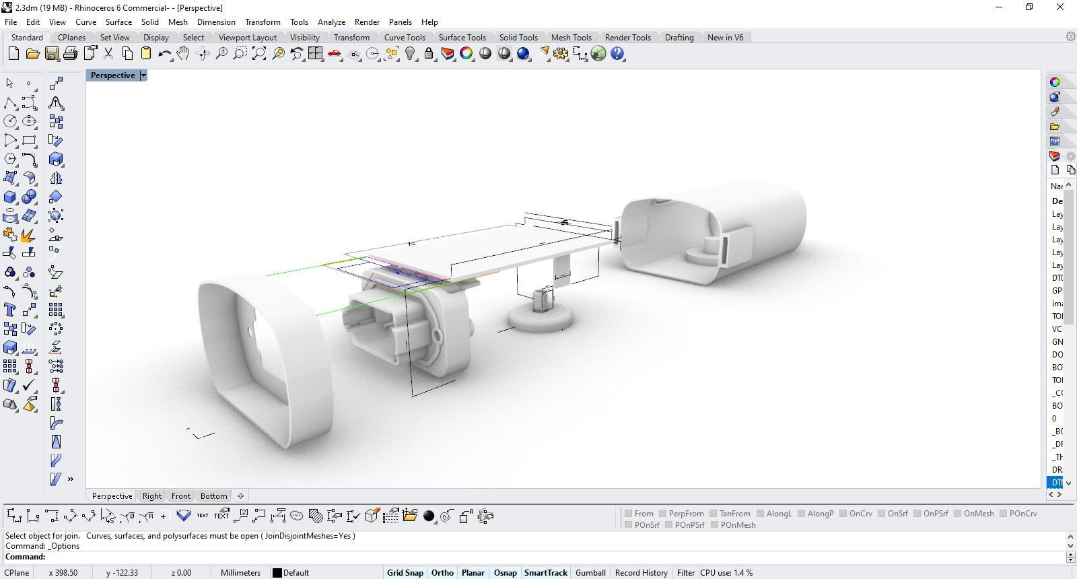Switch to the Surface Tools tab
This screenshot has height=579, width=1077.
coord(462,38)
